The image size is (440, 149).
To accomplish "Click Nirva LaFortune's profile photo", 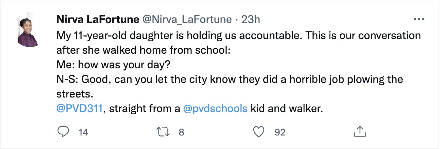I will click(28, 33).
